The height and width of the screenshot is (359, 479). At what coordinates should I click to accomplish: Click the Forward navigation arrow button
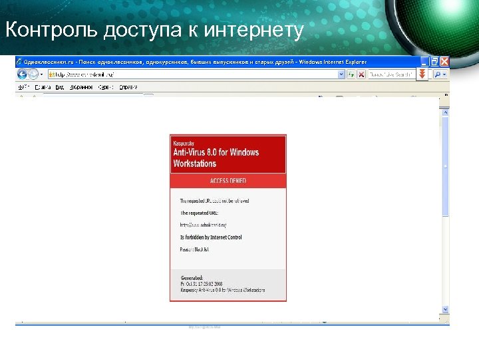pyautogui.click(x=33, y=74)
